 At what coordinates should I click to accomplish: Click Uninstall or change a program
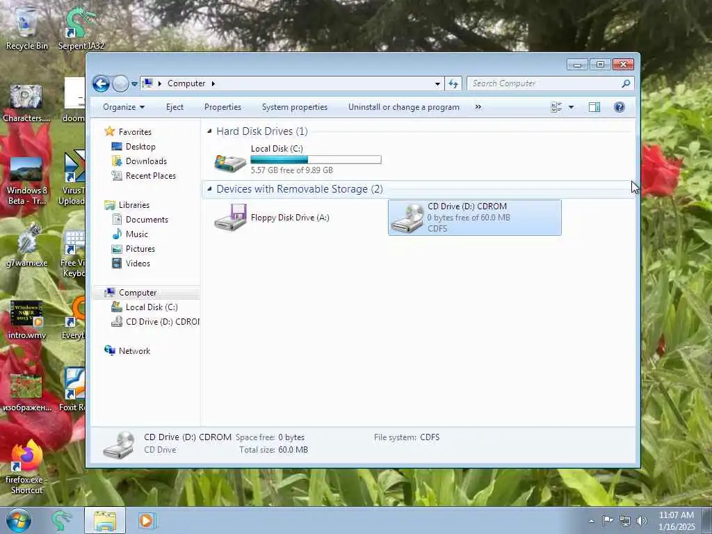(404, 107)
